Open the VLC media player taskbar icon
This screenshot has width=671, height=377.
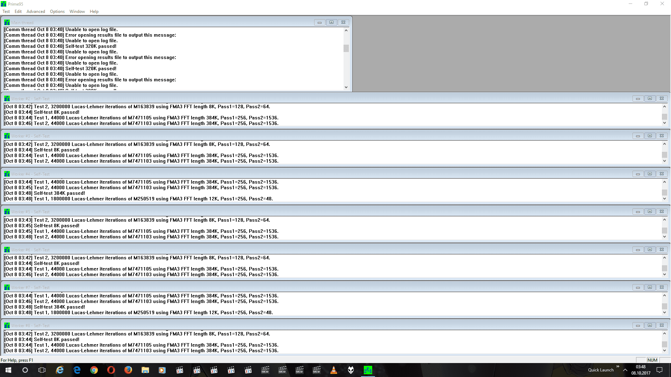[333, 370]
